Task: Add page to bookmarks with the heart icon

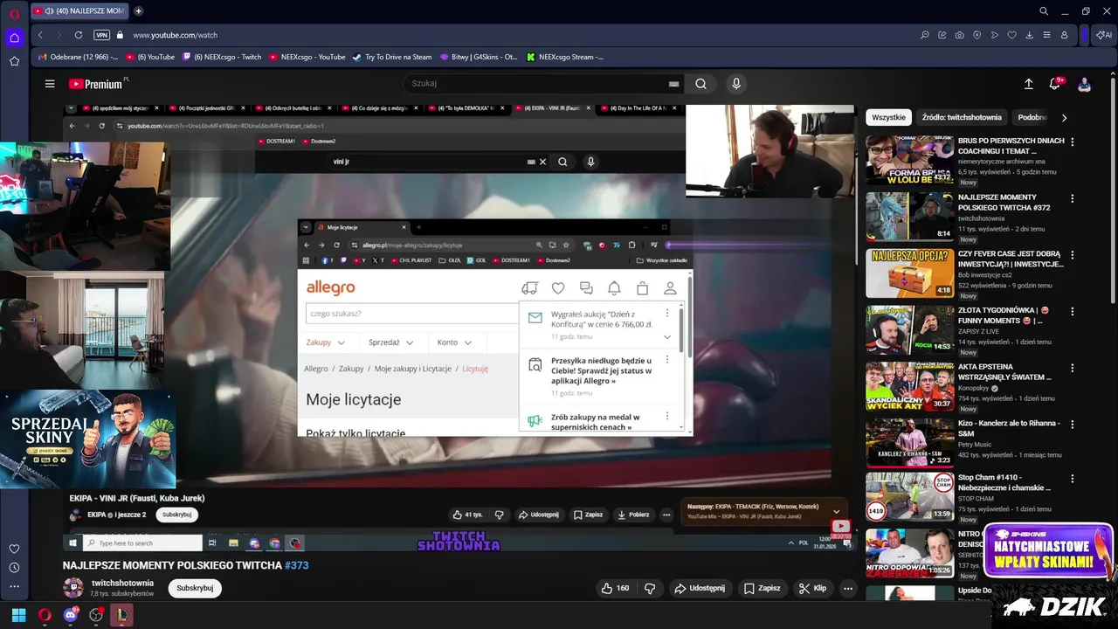Action: pos(1012,35)
